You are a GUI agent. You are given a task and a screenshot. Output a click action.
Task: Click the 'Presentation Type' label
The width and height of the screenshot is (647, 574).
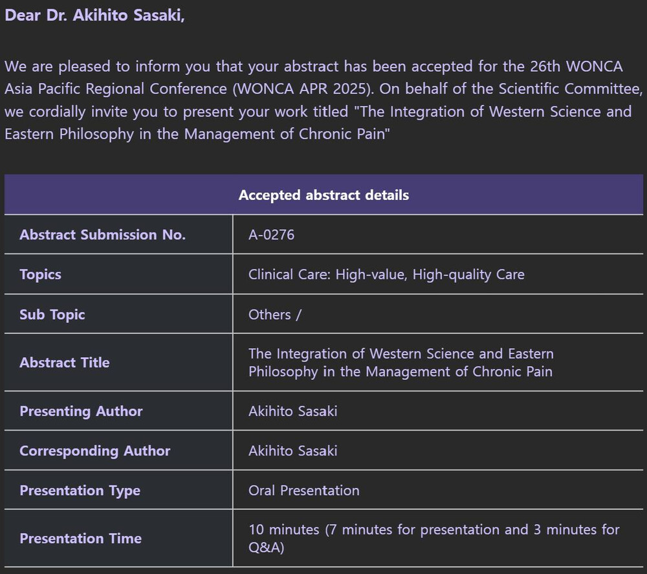pyautogui.click(x=80, y=491)
